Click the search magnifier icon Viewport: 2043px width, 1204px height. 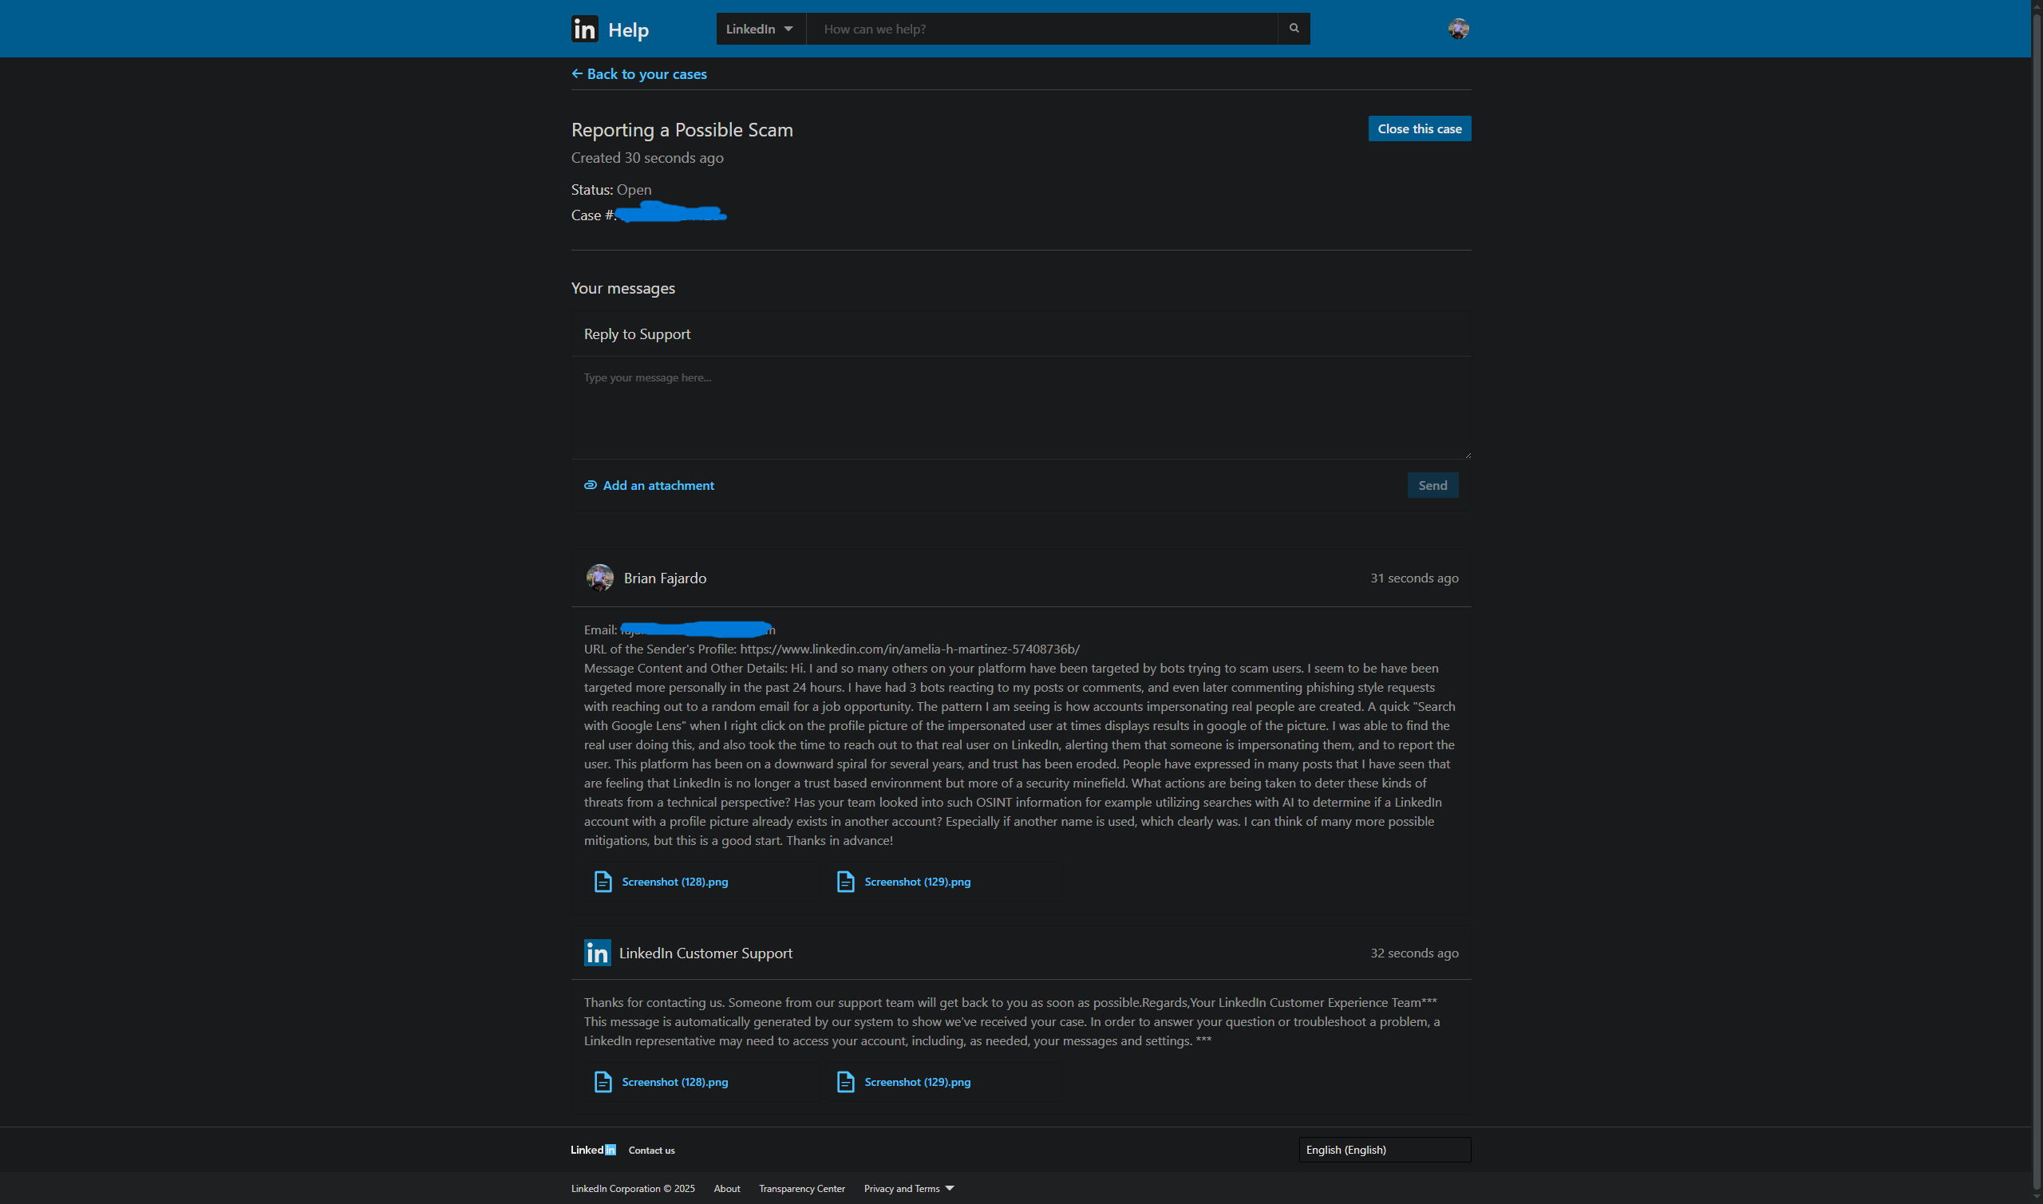coord(1294,29)
